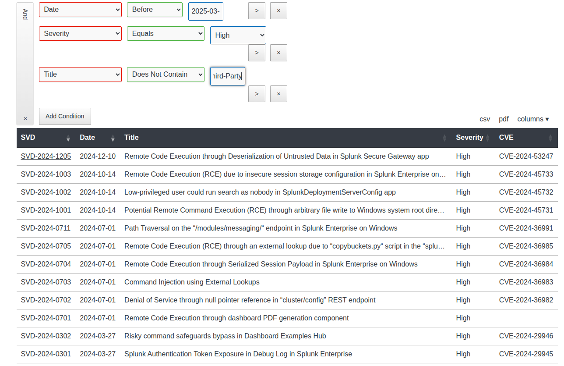Viewport: 564px width, 366px height.
Task: Open the columns visibility menu
Action: 533,119
